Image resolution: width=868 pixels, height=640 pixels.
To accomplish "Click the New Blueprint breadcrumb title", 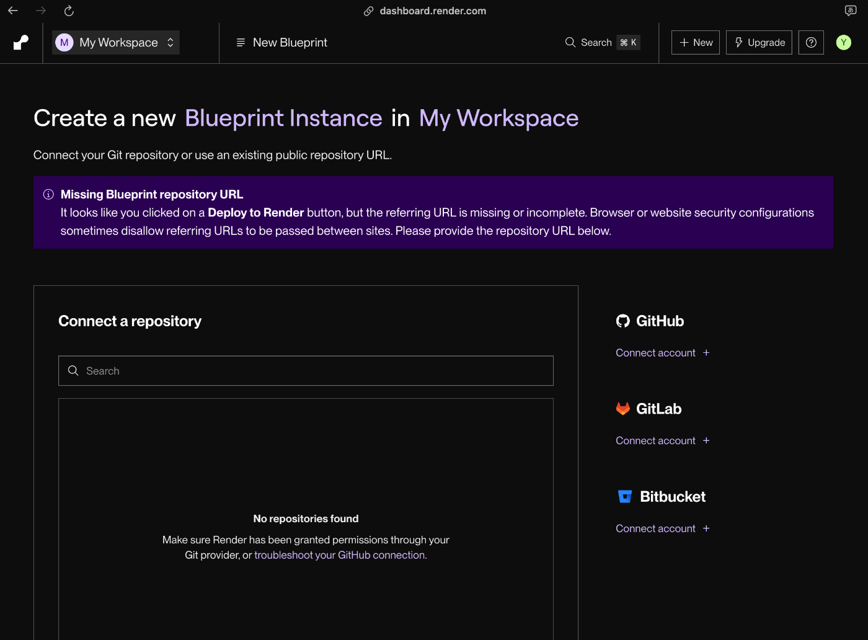I will click(x=290, y=42).
